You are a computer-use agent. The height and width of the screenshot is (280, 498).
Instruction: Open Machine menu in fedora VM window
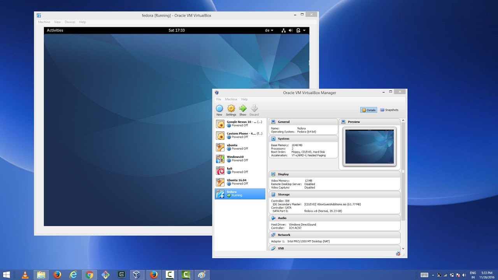coord(44,22)
